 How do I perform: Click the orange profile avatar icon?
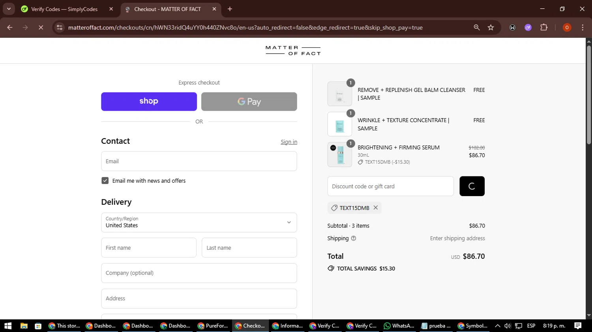567,28
